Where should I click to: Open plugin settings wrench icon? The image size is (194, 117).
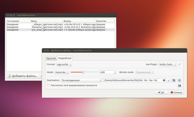[180, 64]
